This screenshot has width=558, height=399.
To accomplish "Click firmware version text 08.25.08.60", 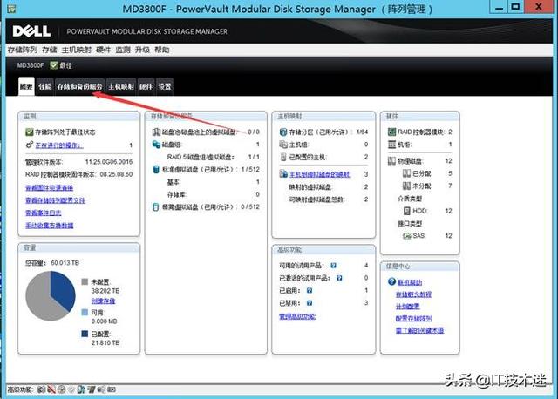I will (116, 174).
